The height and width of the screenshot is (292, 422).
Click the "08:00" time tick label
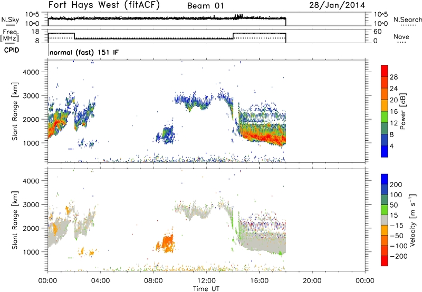tap(153, 281)
